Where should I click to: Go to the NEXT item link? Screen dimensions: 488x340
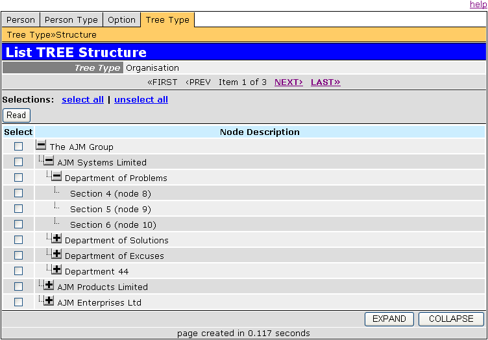click(x=288, y=82)
